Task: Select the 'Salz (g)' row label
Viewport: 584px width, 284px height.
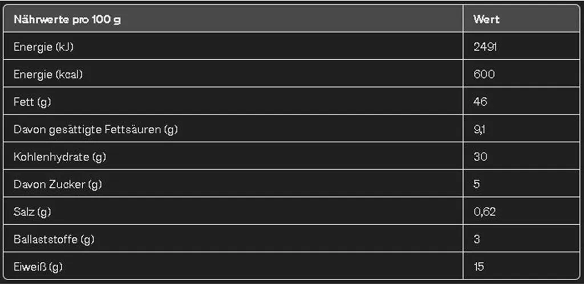Action: pos(32,212)
